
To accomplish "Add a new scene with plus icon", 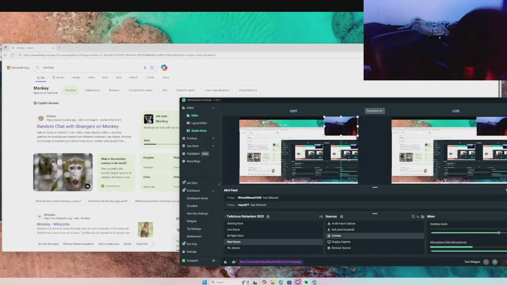I will (x=268, y=217).
